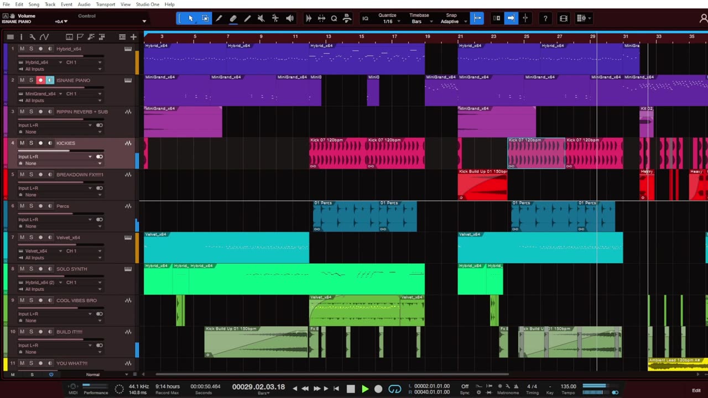Image resolution: width=708 pixels, height=398 pixels.
Task: Open the Control parameter dropdown arrow
Action: point(144,21)
